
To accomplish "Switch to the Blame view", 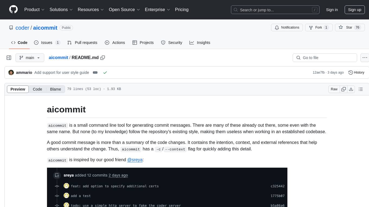I will (55, 89).
